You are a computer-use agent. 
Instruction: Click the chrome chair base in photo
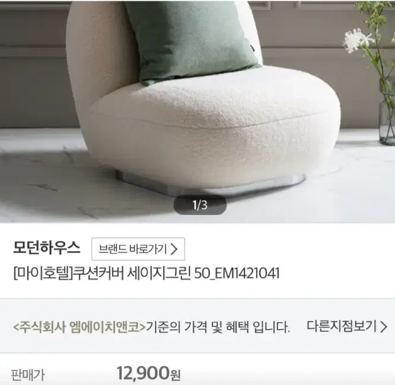(211, 182)
